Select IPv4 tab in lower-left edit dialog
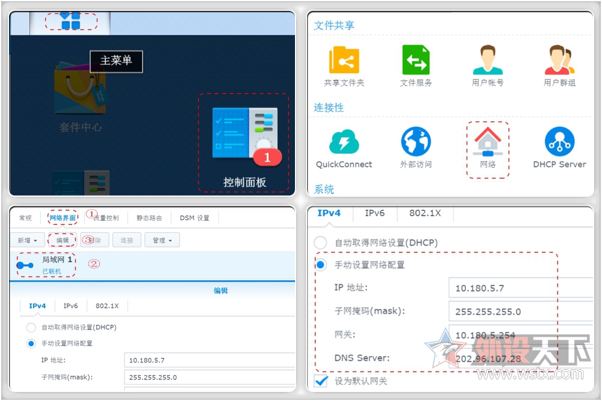 tap(37, 306)
